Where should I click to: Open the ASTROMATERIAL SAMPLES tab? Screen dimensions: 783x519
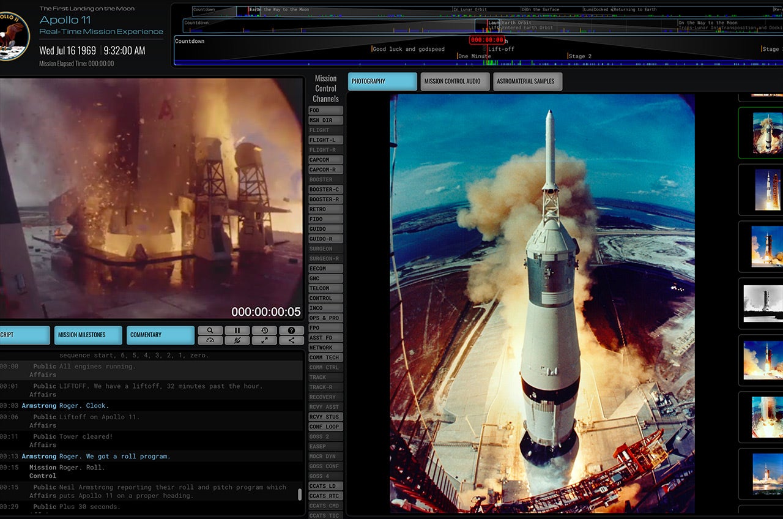tap(527, 81)
